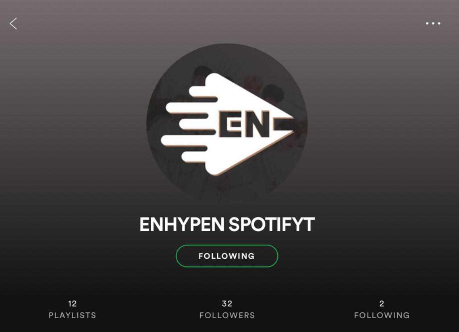Open the 12 playlists list
This screenshot has height=332, width=459.
pos(72,309)
